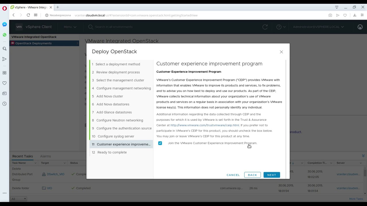Viewport: 367px width, 206px height.
Task: Click the vSphere Client vm logo
Action: (x=19, y=27)
